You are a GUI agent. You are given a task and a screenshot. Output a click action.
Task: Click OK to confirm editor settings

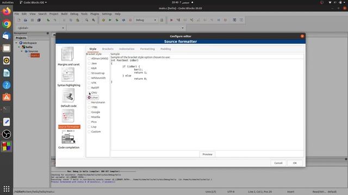(x=295, y=163)
